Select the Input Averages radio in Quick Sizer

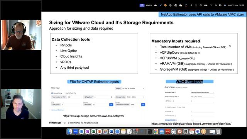click(166, 107)
